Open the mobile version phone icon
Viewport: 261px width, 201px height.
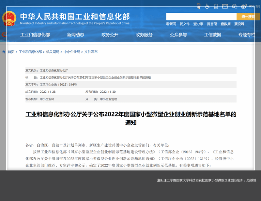pos(216,6)
